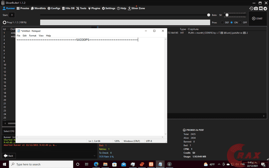Open Task View on the taskbar

[87, 164]
